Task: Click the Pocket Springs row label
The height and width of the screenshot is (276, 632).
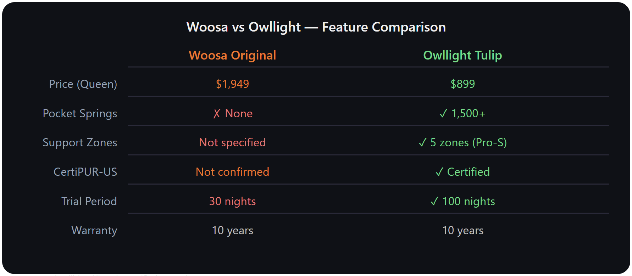Action: point(80,114)
